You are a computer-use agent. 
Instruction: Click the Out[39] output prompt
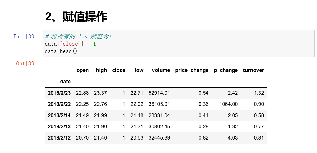(x=28, y=63)
